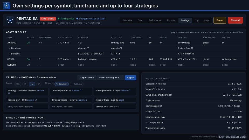Edit the Risk per trade 0.50 % field
Viewport: 249px width, 140px height.
click(115, 100)
